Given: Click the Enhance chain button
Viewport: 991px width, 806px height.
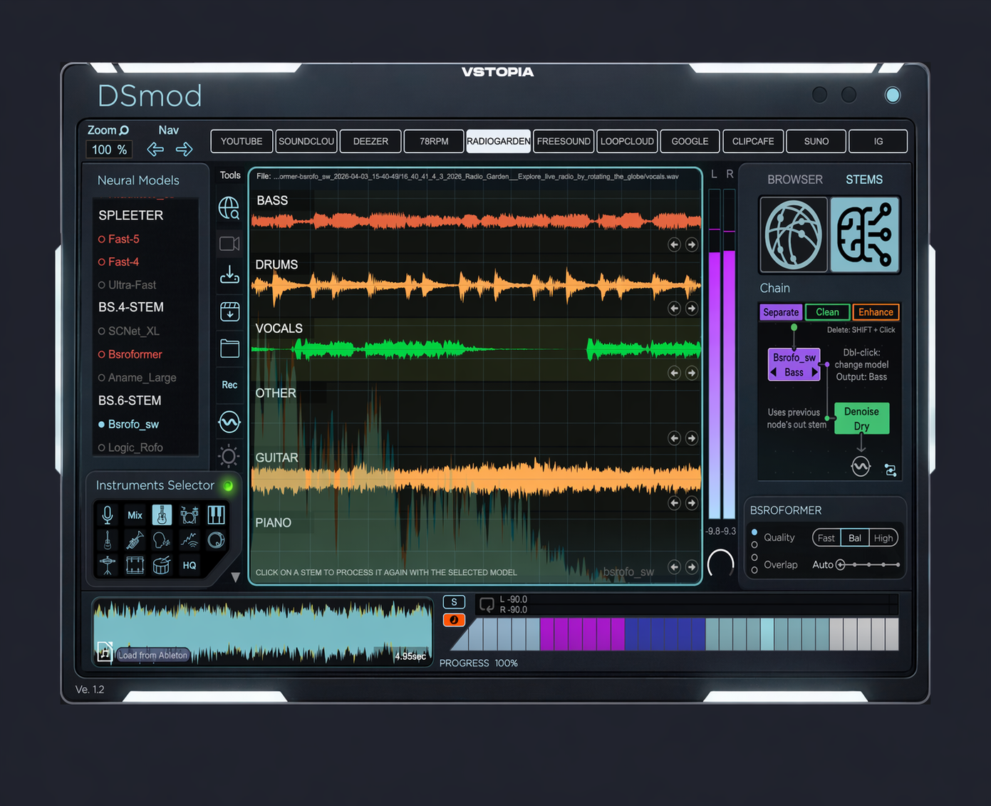Looking at the screenshot, I should tap(875, 312).
